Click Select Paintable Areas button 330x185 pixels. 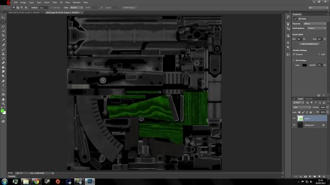[309, 44]
